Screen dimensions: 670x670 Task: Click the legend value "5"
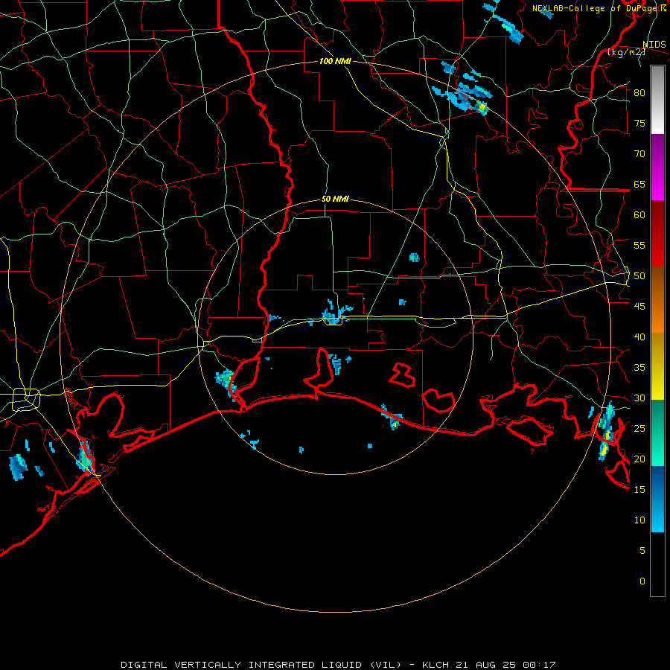642,551
